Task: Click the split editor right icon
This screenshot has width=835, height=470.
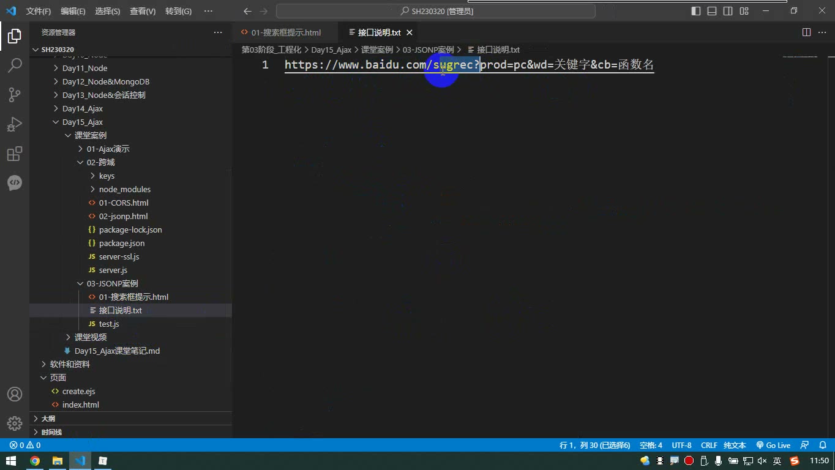Action: point(807,32)
